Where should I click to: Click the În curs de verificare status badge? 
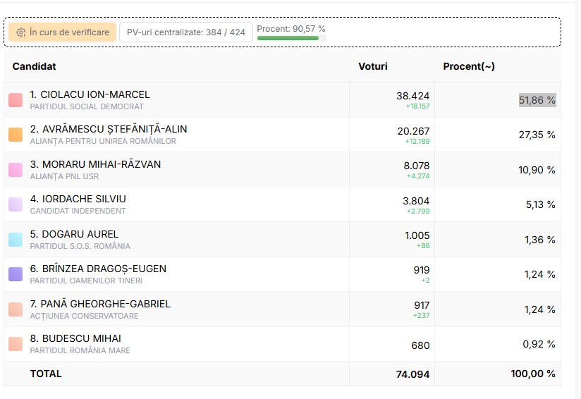(62, 32)
